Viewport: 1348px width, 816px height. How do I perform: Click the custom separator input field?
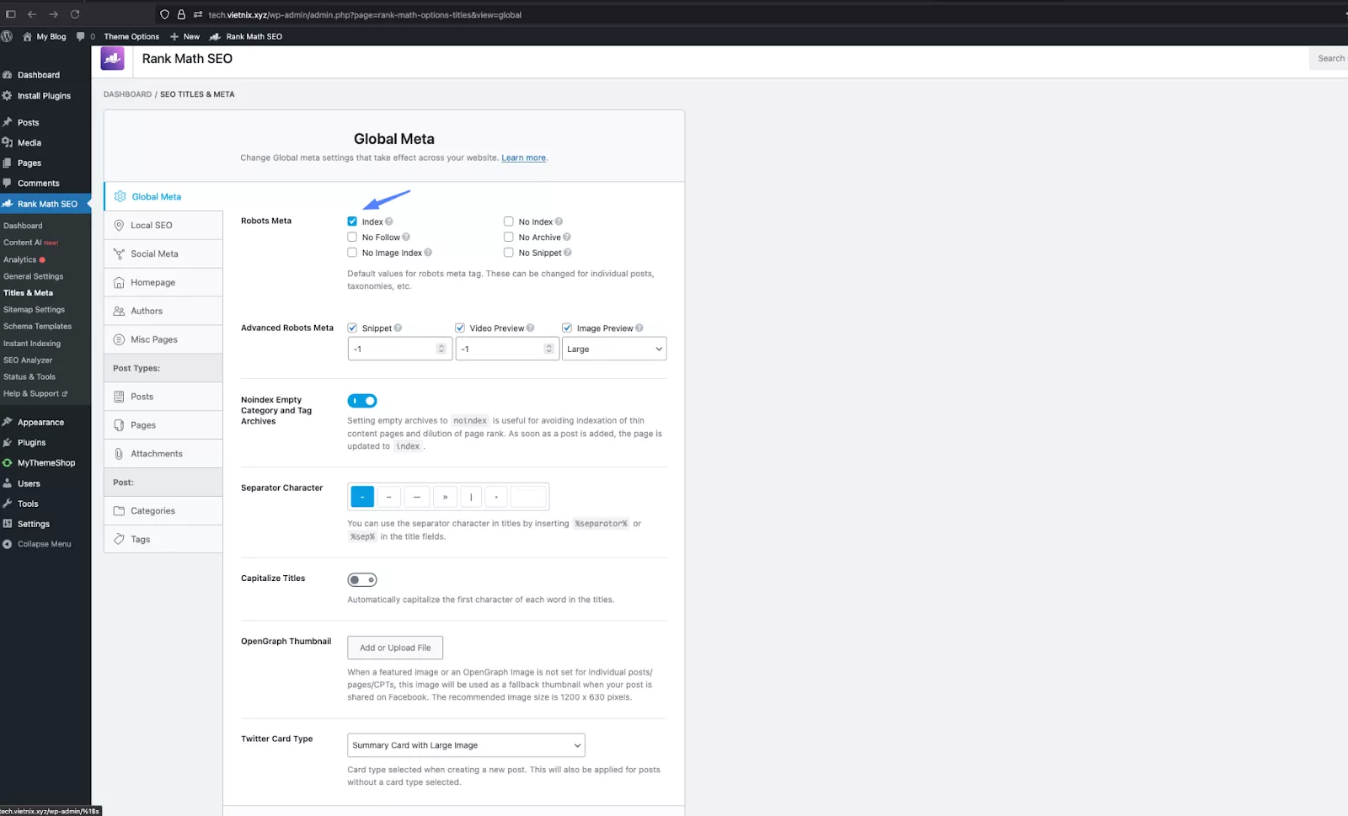point(528,496)
